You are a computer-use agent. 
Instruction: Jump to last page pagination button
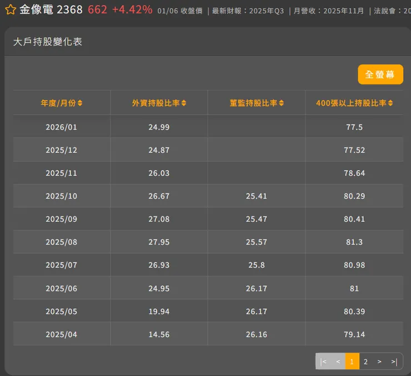point(394,362)
